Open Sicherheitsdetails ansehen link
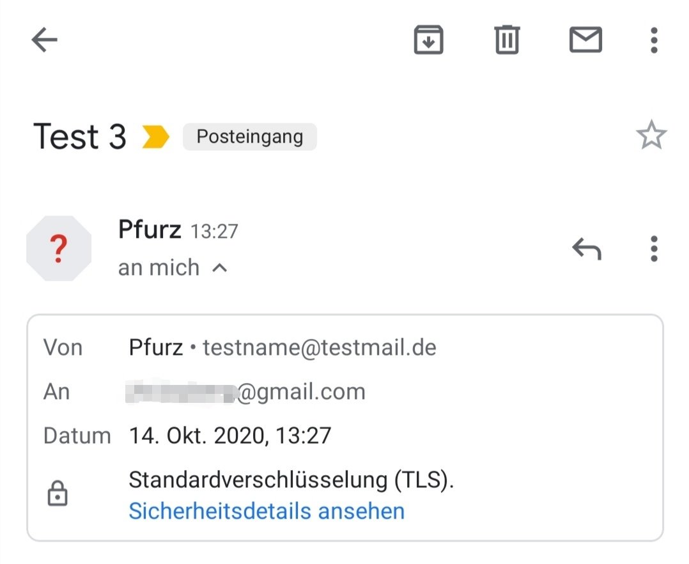The width and height of the screenshot is (689, 564). 267,512
